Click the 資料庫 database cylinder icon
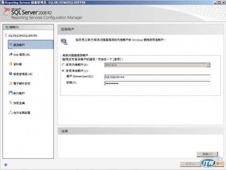The height and width of the screenshot is (170, 226). pos(11,64)
